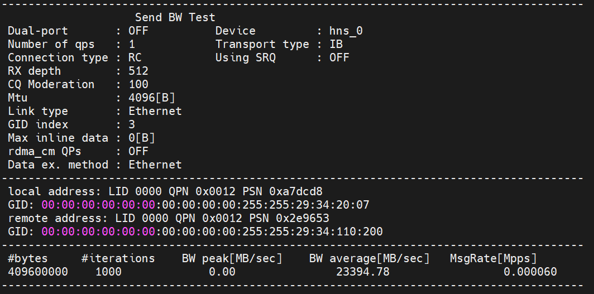
Task: Click the Dual-port OFF value
Action: tap(138, 31)
